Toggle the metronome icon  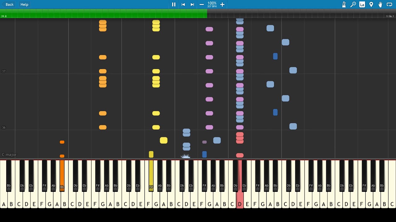pos(344,4)
